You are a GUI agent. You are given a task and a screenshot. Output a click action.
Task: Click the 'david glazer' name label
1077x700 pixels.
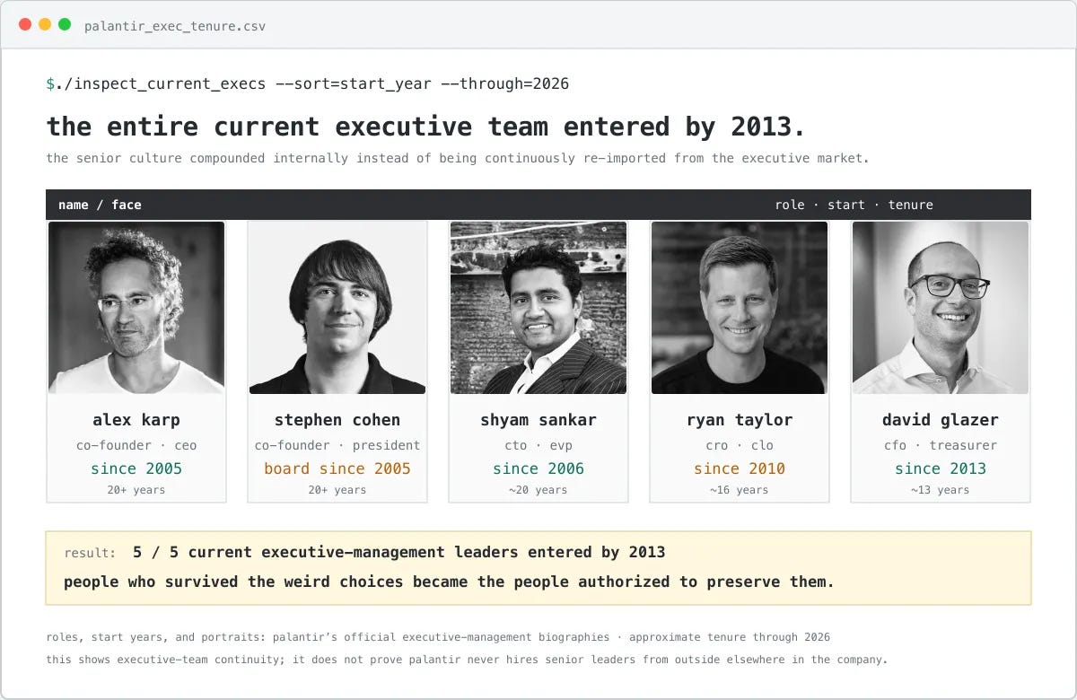tap(941, 420)
